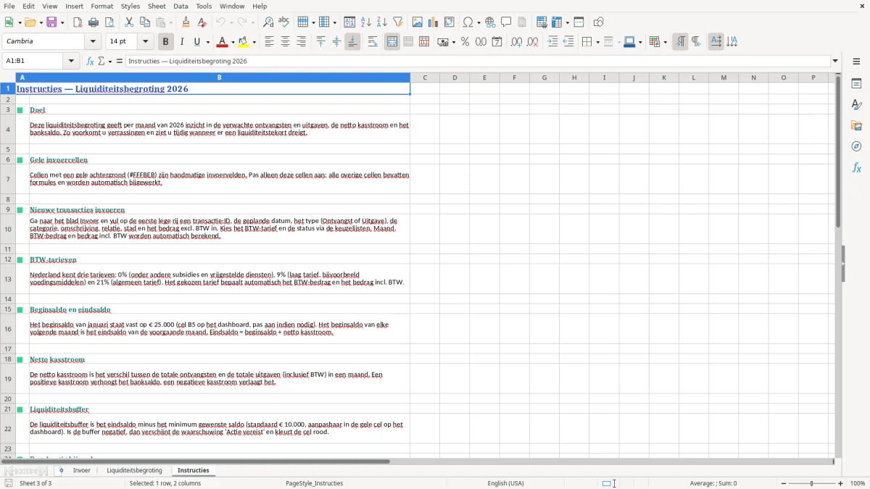Cut selection with scissors icon
The width and height of the screenshot is (870, 489).
pos(128,22)
